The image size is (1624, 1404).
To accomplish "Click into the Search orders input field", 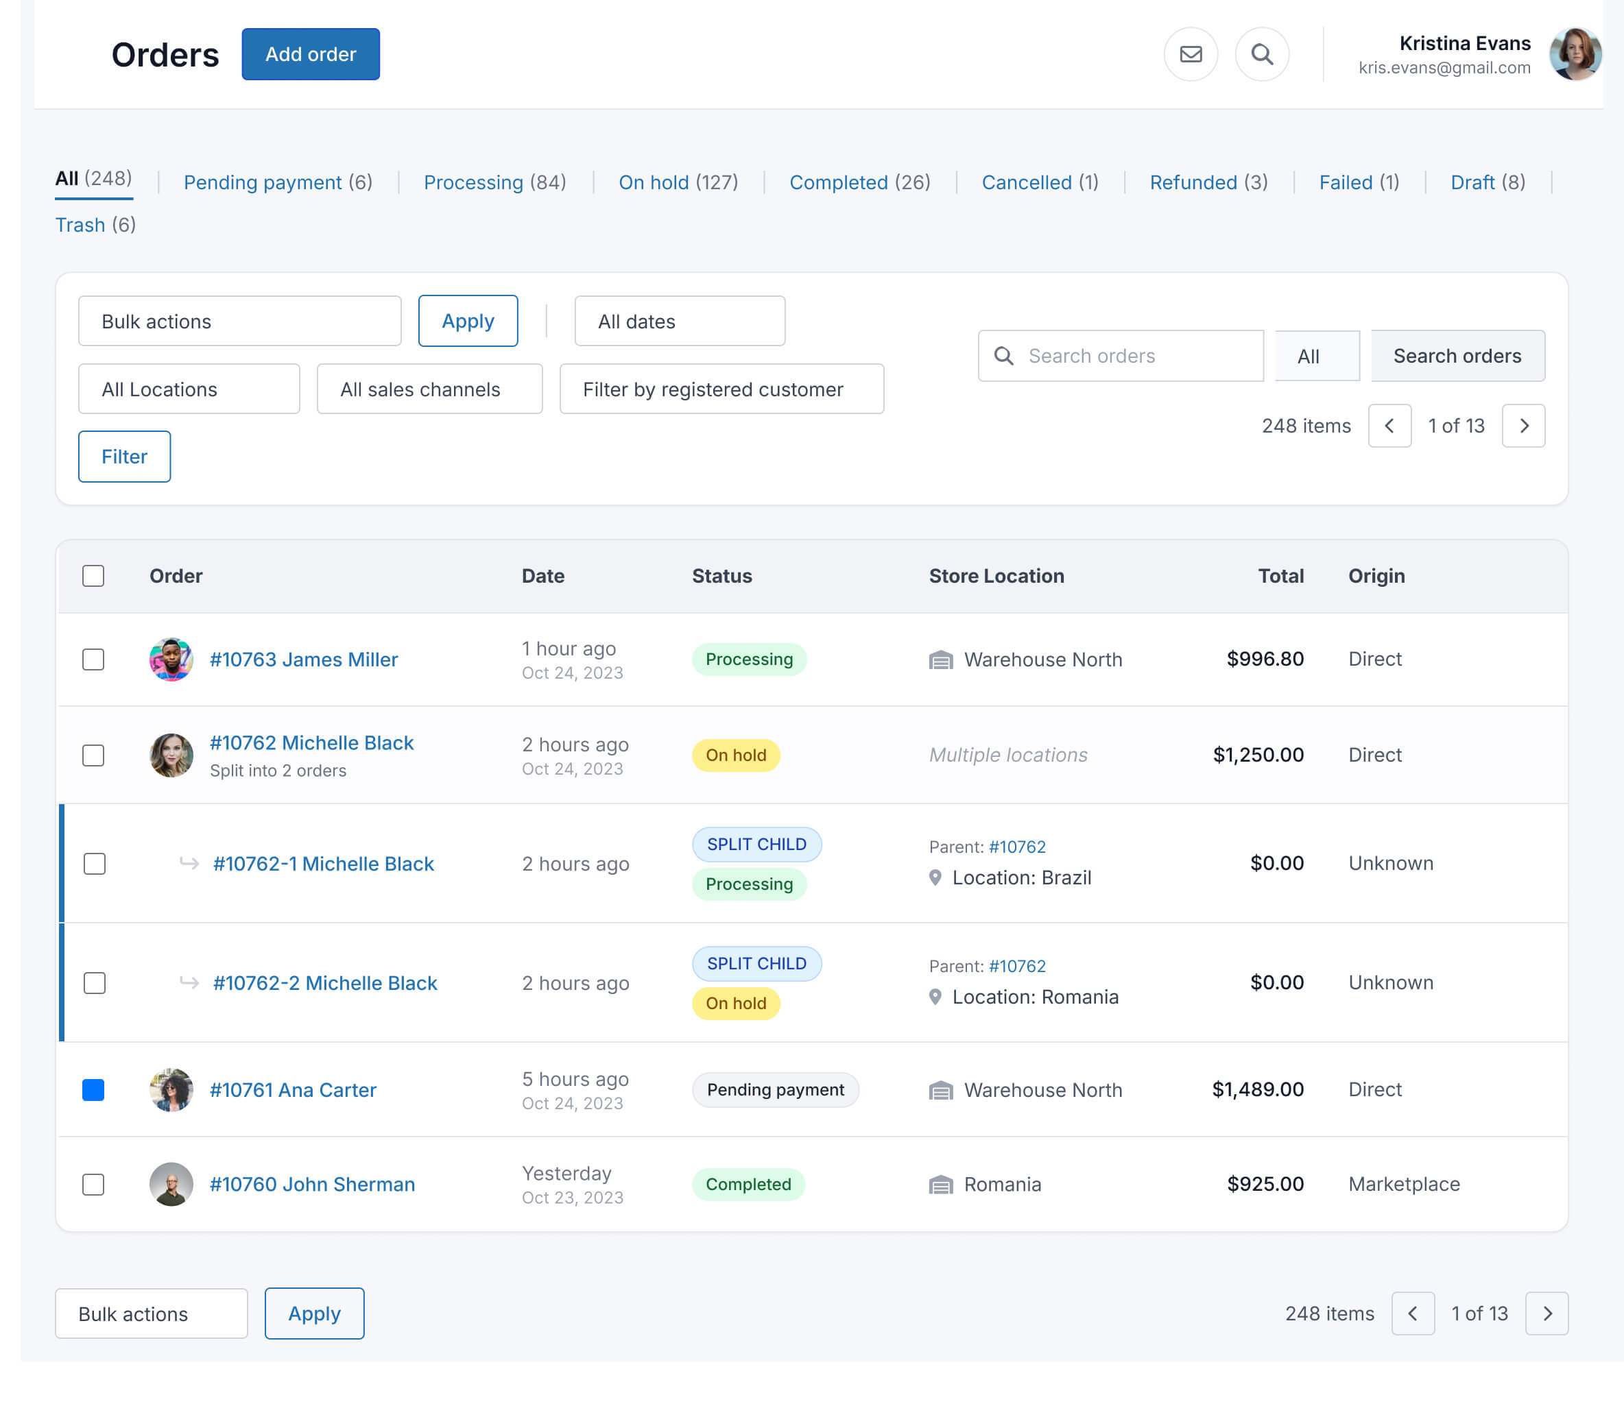I will [1121, 356].
